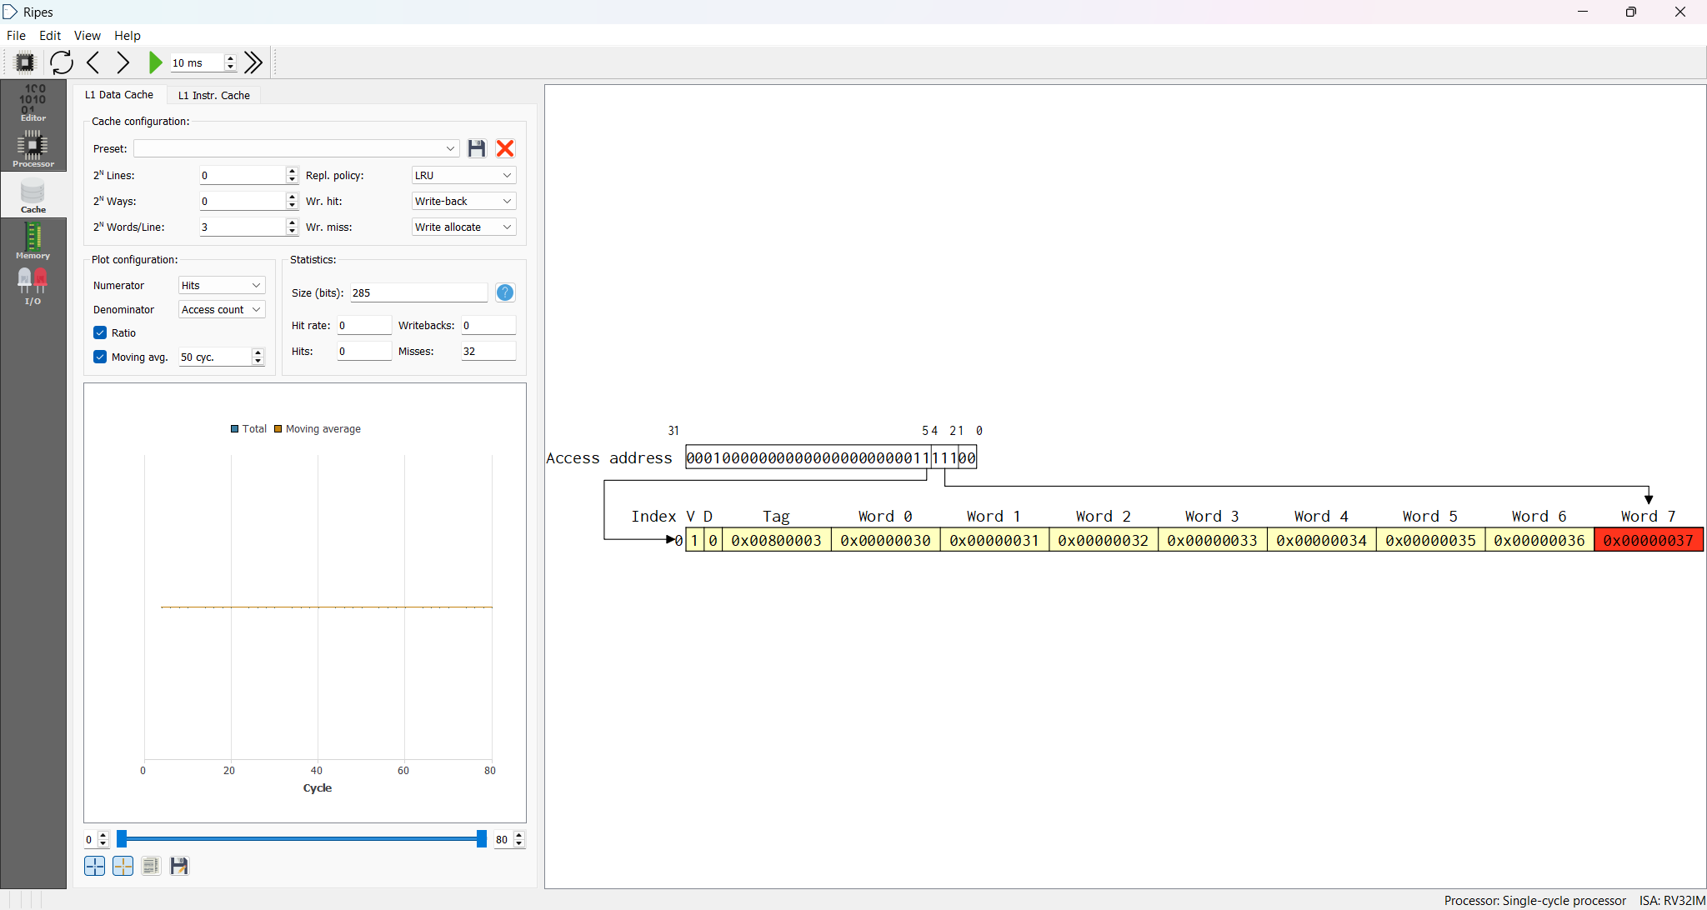The image size is (1707, 910).
Task: Reset the simulator with the reload icon
Action: pyautogui.click(x=62, y=62)
